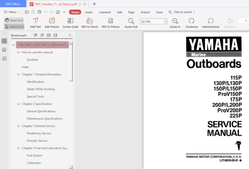The width and height of the screenshot is (249, 169).
Task: Activate the Select Tool
Action: coord(14,27)
